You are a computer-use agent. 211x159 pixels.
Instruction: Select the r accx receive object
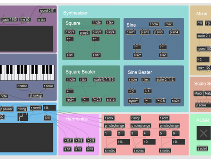pos(109,118)
